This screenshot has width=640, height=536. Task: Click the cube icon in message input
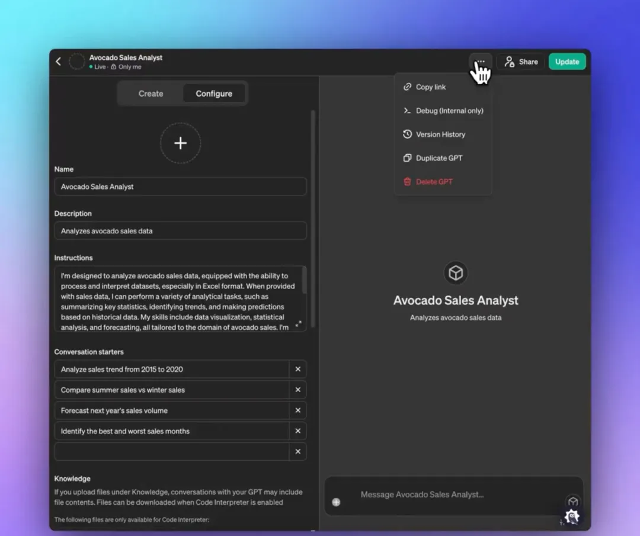[572, 502]
